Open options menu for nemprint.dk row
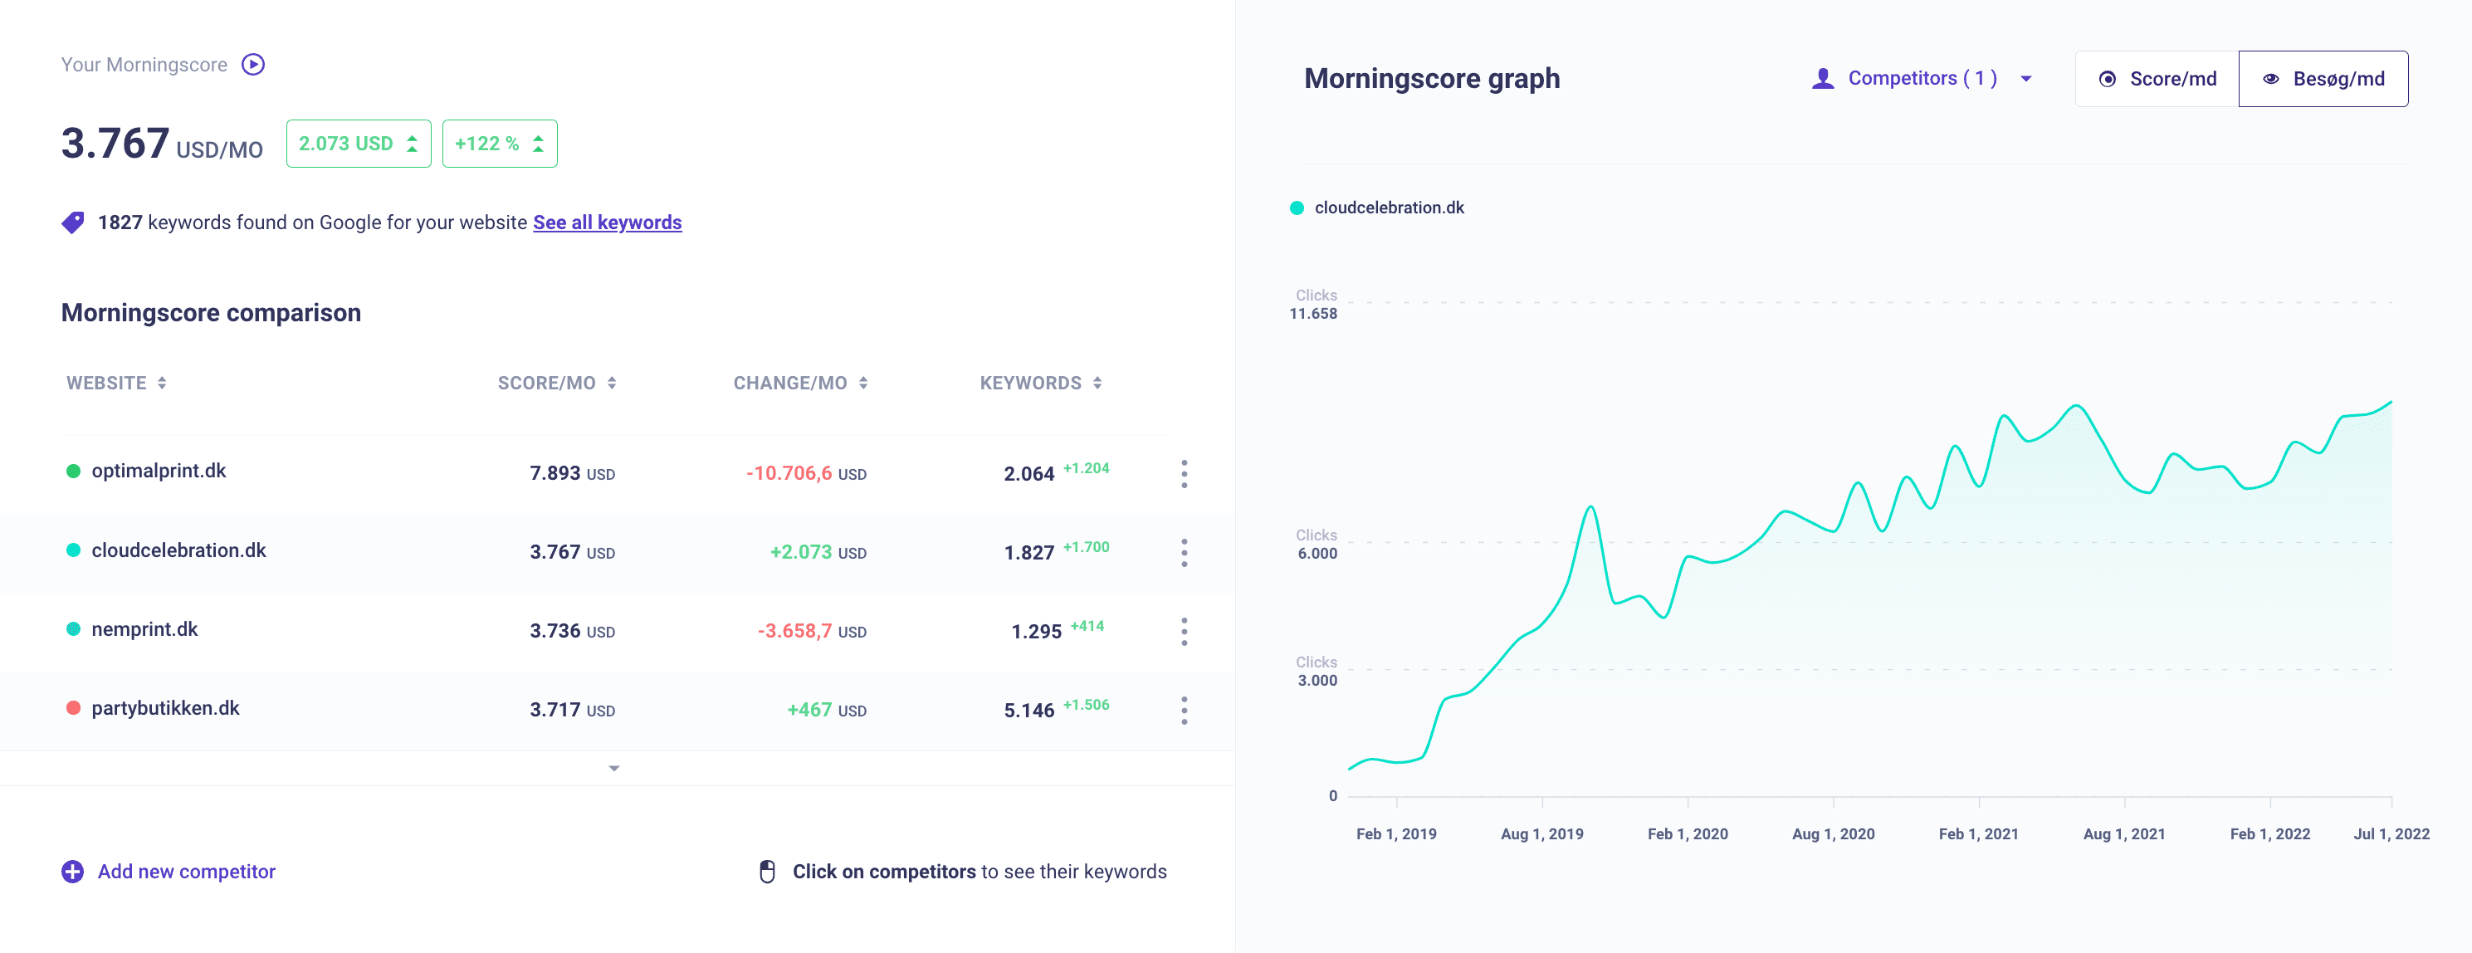 coord(1185,631)
